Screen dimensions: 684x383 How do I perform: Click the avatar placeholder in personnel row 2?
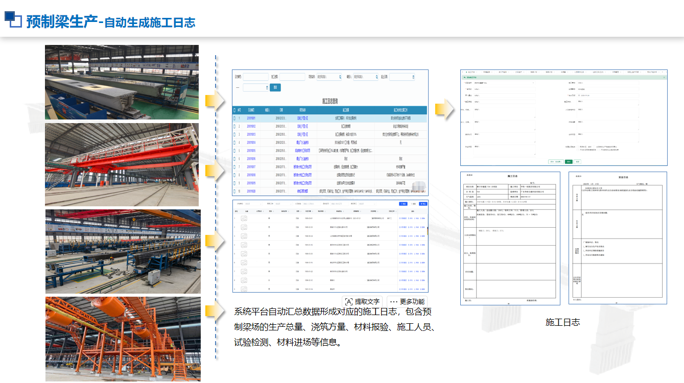click(x=244, y=227)
